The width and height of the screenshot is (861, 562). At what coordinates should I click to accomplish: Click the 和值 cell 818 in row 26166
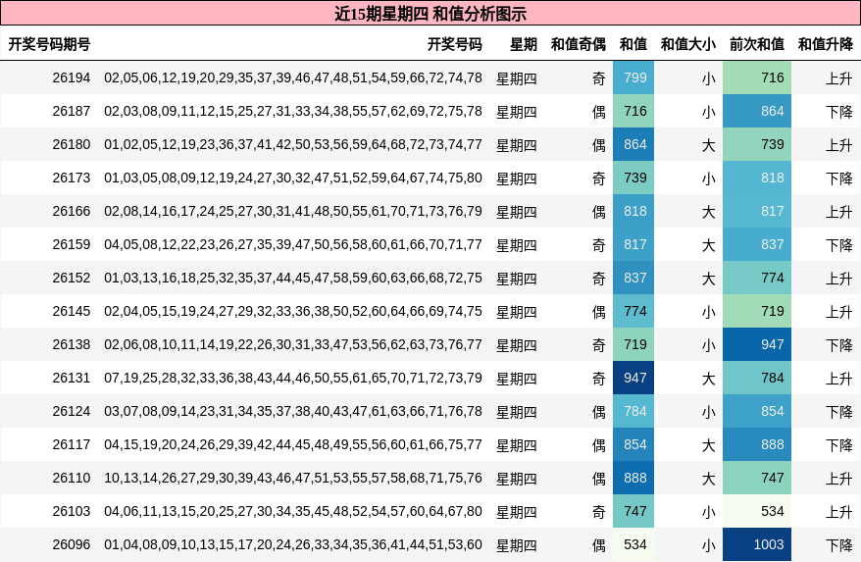pyautogui.click(x=633, y=211)
